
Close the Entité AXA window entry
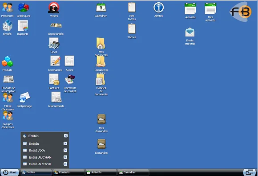65,150
